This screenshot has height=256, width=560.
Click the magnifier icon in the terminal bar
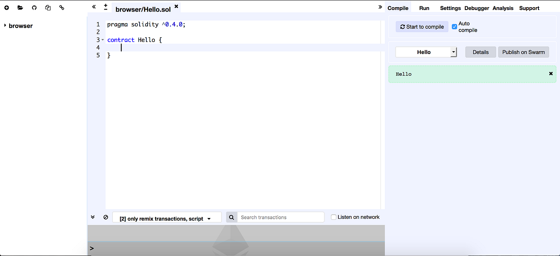pos(232,217)
